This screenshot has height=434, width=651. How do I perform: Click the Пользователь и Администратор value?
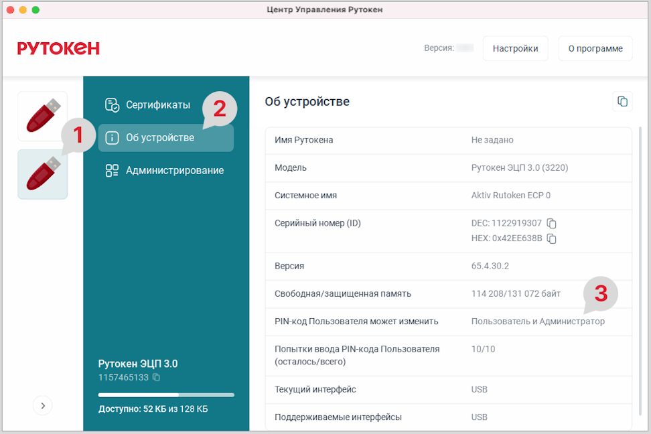(538, 321)
